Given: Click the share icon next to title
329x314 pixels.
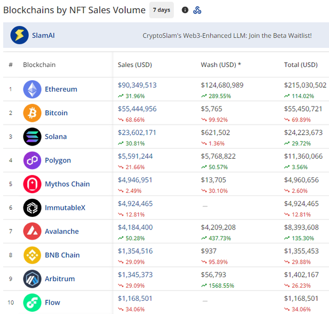Looking at the screenshot, I should click(197, 10).
